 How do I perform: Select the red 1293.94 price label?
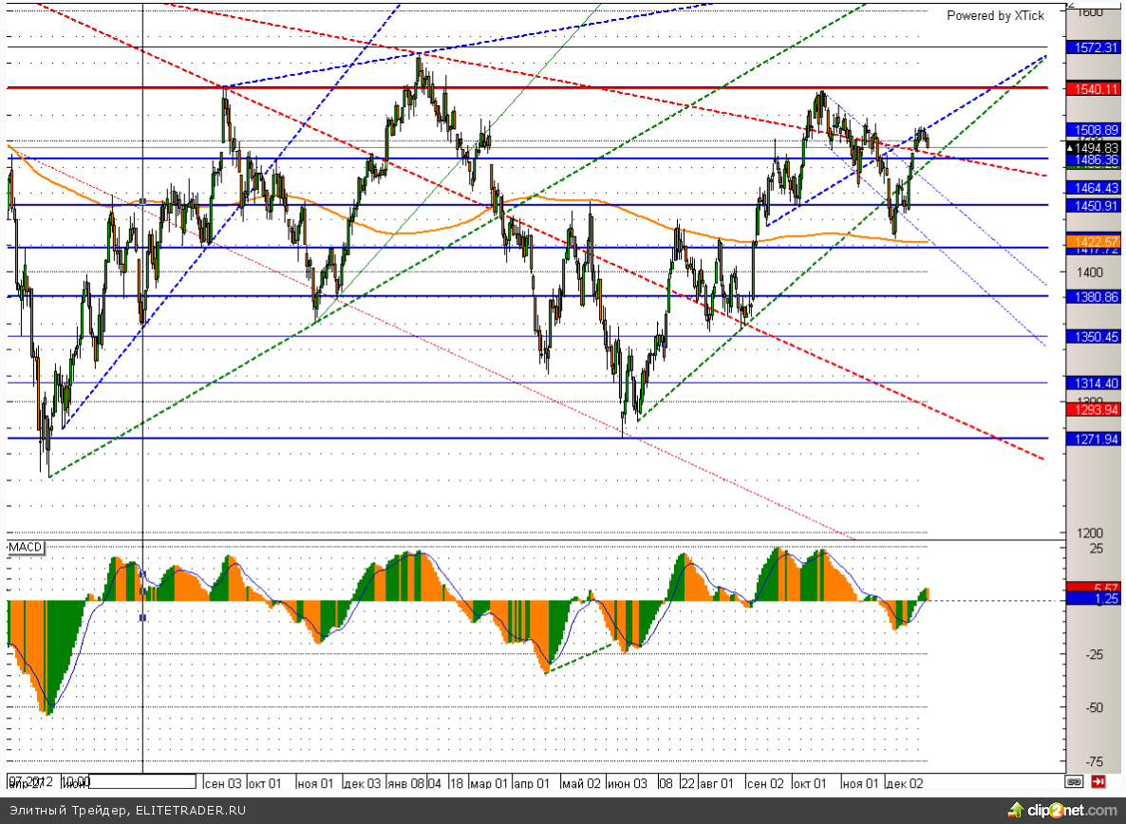pyautogui.click(x=1093, y=410)
